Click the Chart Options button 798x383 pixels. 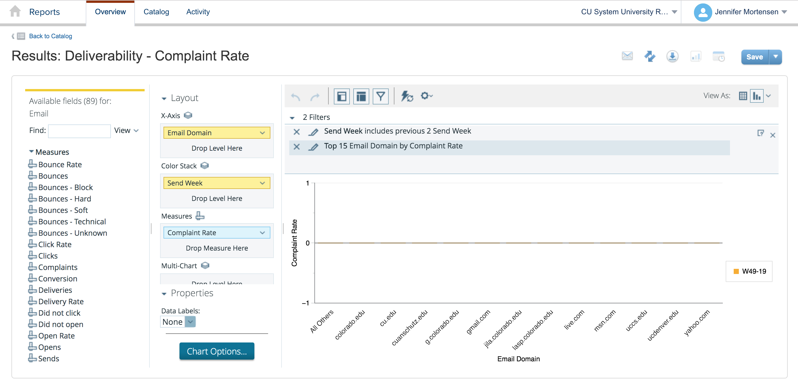coord(216,351)
